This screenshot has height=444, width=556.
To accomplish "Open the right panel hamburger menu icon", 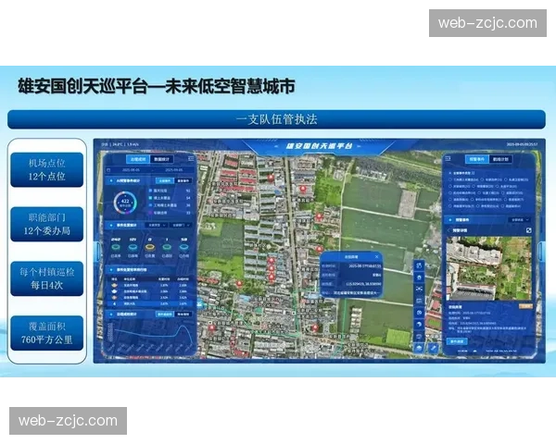I will (448, 158).
